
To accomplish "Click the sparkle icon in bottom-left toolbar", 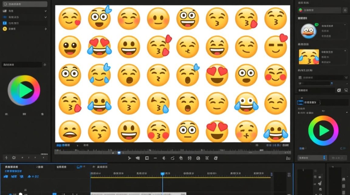I will [x=7, y=158].
